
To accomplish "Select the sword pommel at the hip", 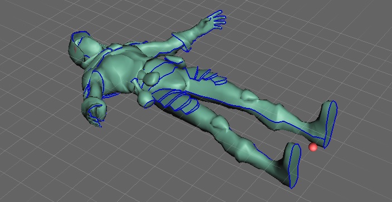I will pos(144,98).
